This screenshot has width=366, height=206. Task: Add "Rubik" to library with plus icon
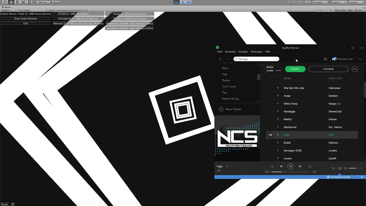coord(278,142)
